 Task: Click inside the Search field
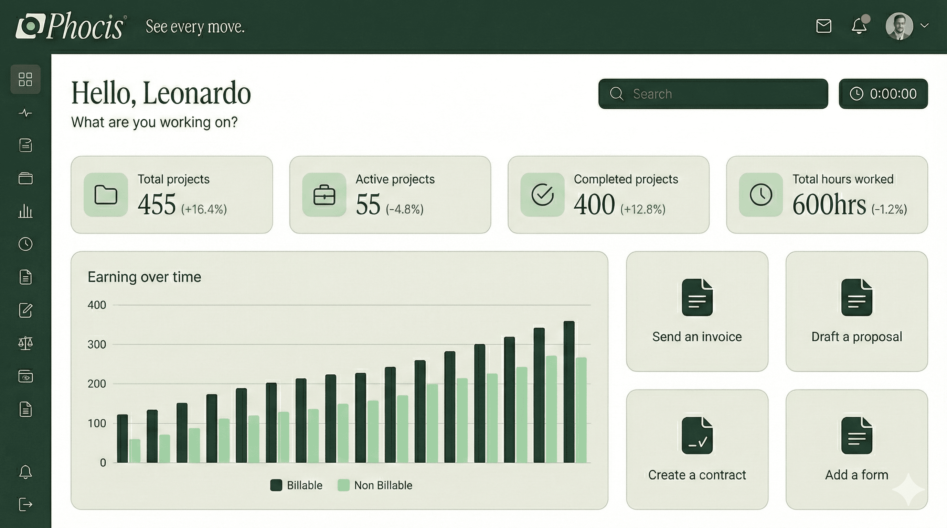[x=713, y=94]
